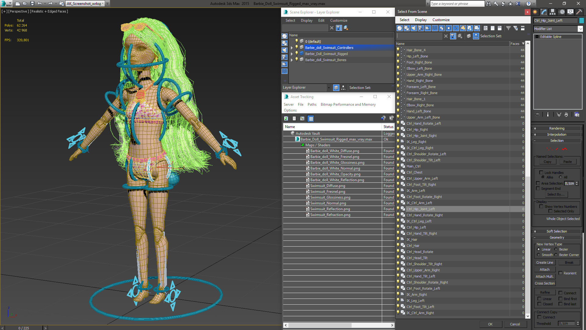Select Bezier Corner vertex type radio
Viewport: 586px width, 330px height.
556,255
